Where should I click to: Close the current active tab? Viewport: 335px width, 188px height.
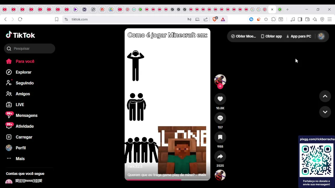(272, 10)
